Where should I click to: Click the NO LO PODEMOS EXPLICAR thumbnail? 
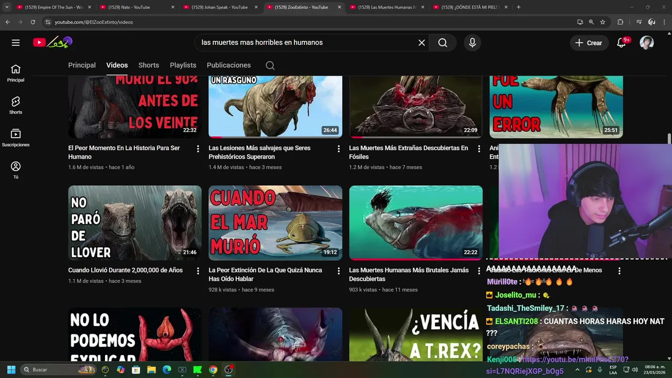tap(135, 334)
